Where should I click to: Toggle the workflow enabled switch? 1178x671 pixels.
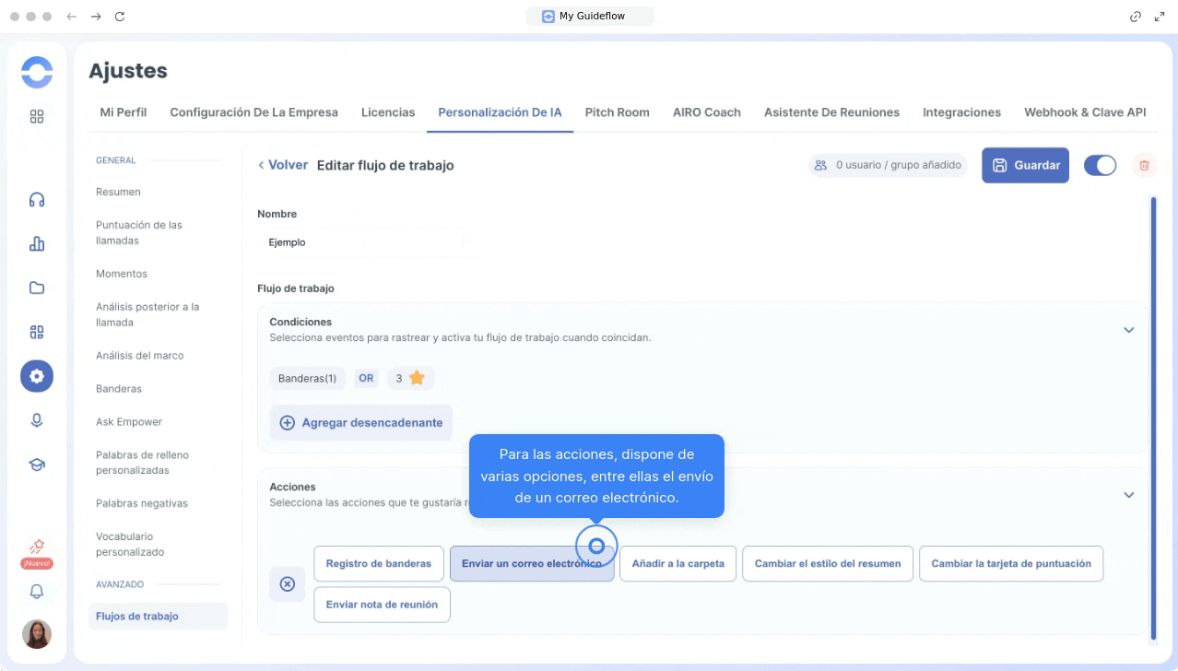click(x=1100, y=165)
